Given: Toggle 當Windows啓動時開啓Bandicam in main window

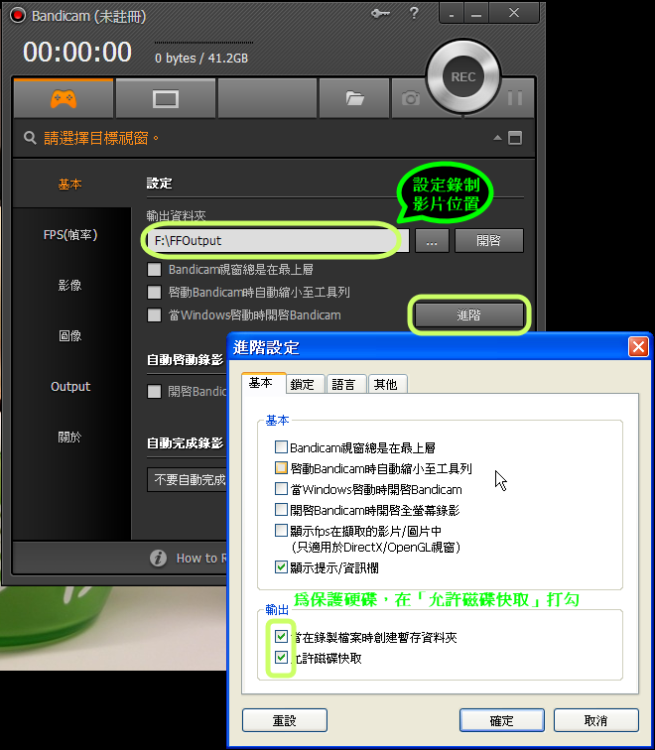Looking at the screenshot, I should tap(154, 315).
